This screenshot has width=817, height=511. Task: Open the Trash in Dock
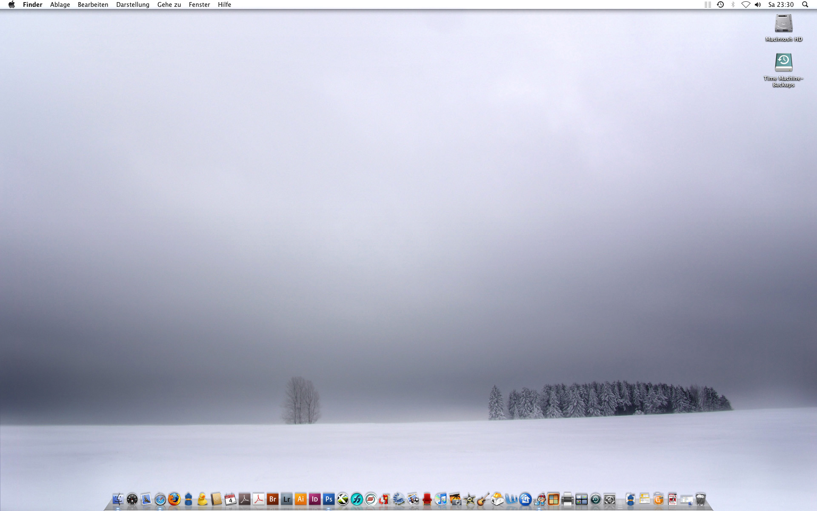(700, 499)
